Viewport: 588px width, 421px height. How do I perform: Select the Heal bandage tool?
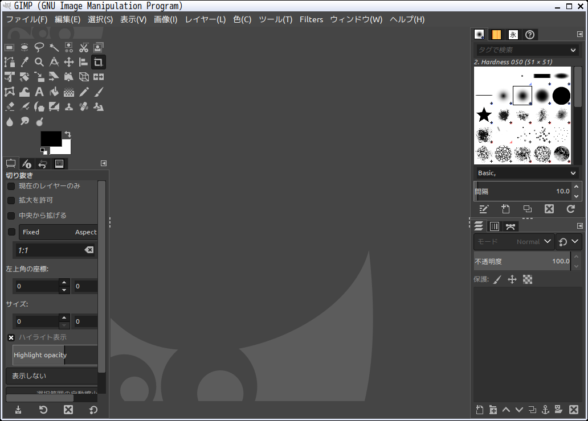84,107
